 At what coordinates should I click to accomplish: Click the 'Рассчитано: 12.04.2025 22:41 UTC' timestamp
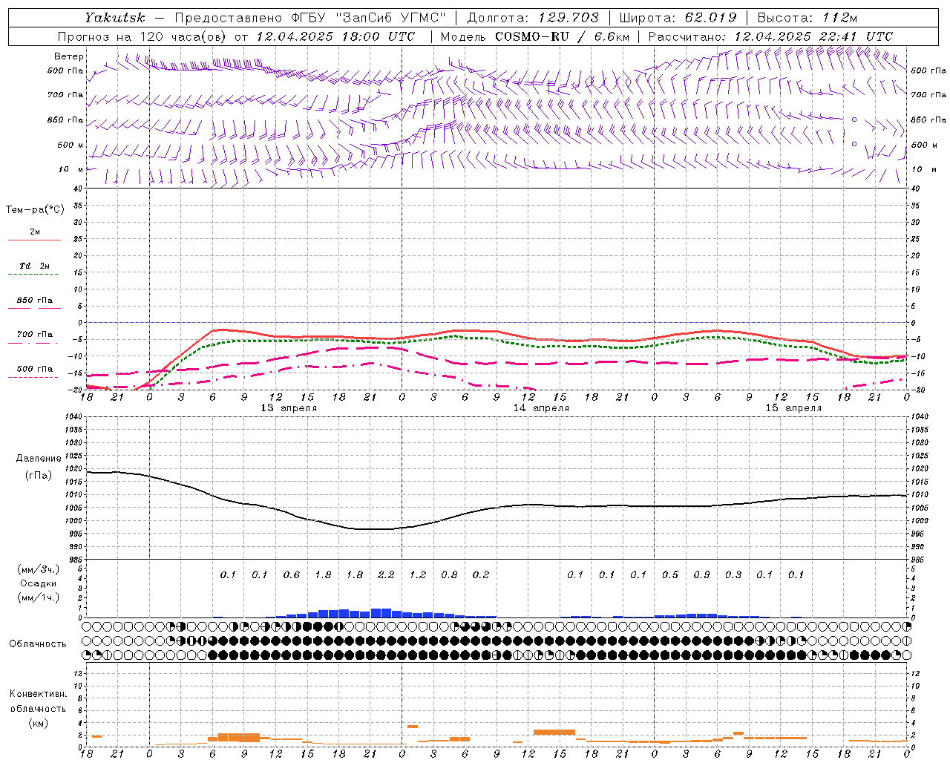pyautogui.click(x=770, y=36)
